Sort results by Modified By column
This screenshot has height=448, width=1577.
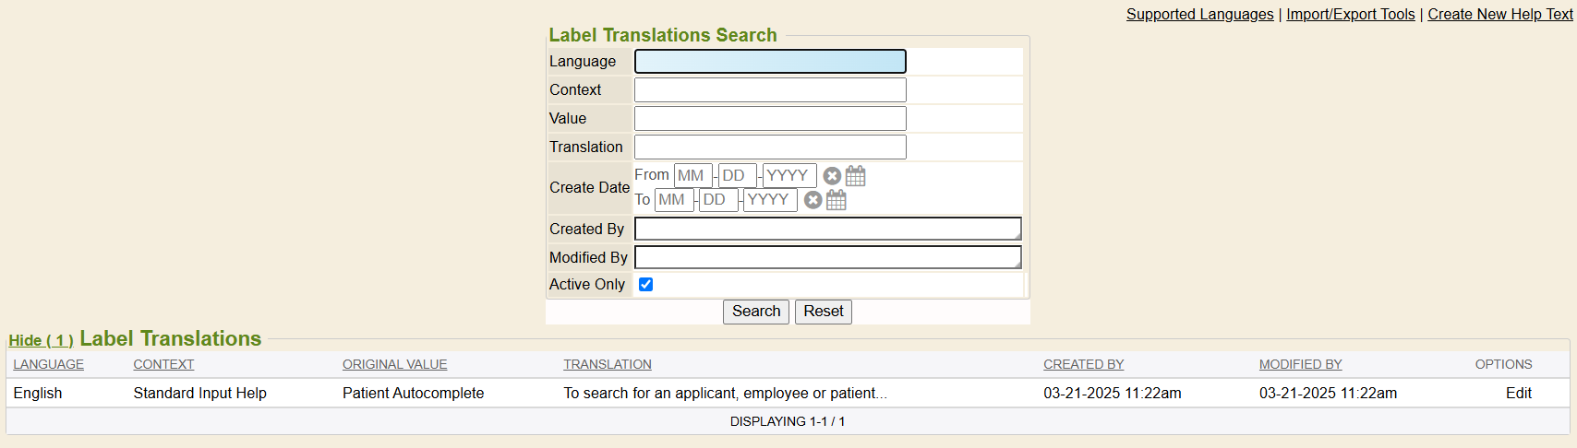coord(1300,364)
